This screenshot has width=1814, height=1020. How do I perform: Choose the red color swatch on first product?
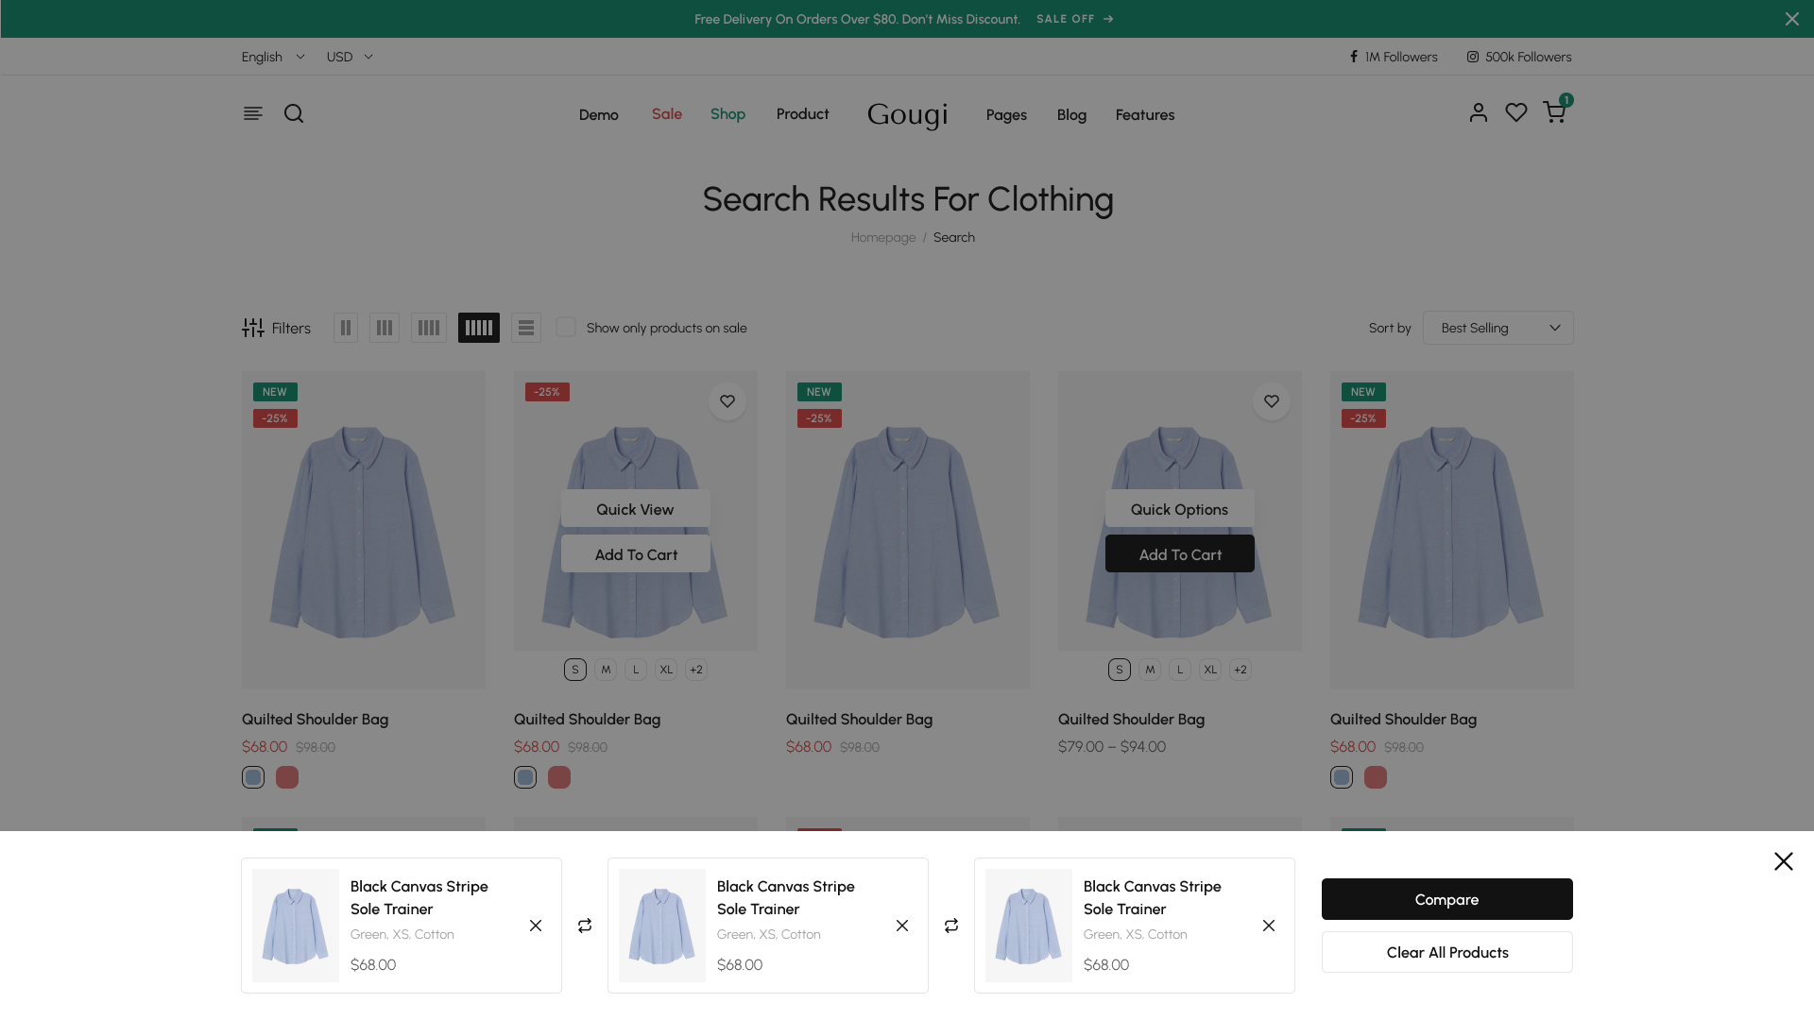coord(287,777)
